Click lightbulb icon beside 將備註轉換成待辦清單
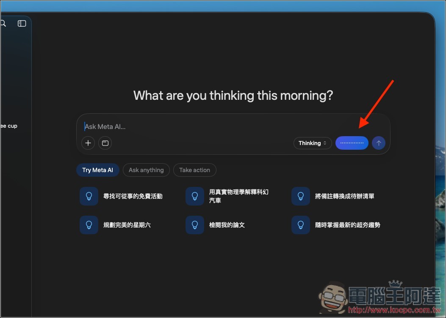 pyautogui.click(x=301, y=196)
